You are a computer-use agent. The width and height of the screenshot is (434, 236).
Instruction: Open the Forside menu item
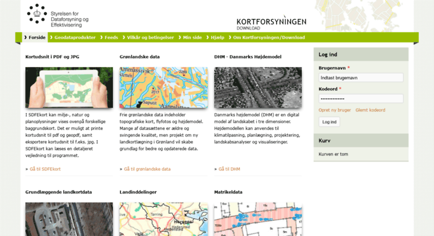tap(35, 37)
